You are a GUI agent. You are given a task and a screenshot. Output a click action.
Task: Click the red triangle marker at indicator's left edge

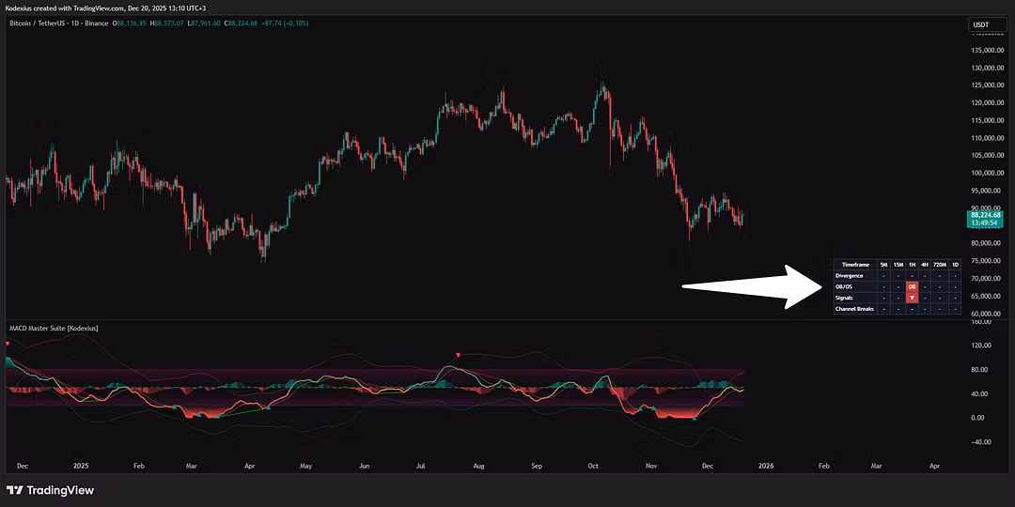click(8, 346)
